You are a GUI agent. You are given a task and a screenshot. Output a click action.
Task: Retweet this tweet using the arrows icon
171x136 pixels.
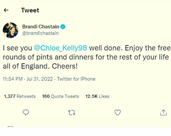tap(72, 113)
